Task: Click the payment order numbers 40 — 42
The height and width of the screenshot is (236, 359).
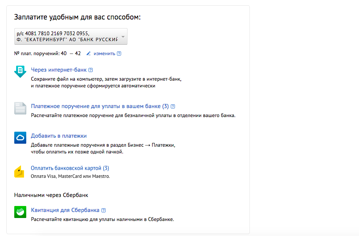Action: (x=71, y=54)
